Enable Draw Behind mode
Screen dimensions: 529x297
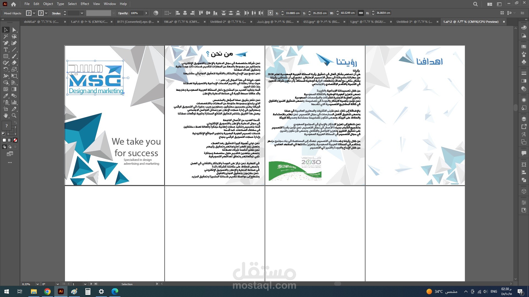coord(10,147)
